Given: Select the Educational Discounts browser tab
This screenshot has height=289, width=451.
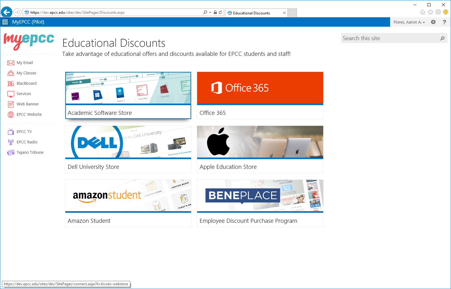Looking at the screenshot, I should tap(256, 13).
